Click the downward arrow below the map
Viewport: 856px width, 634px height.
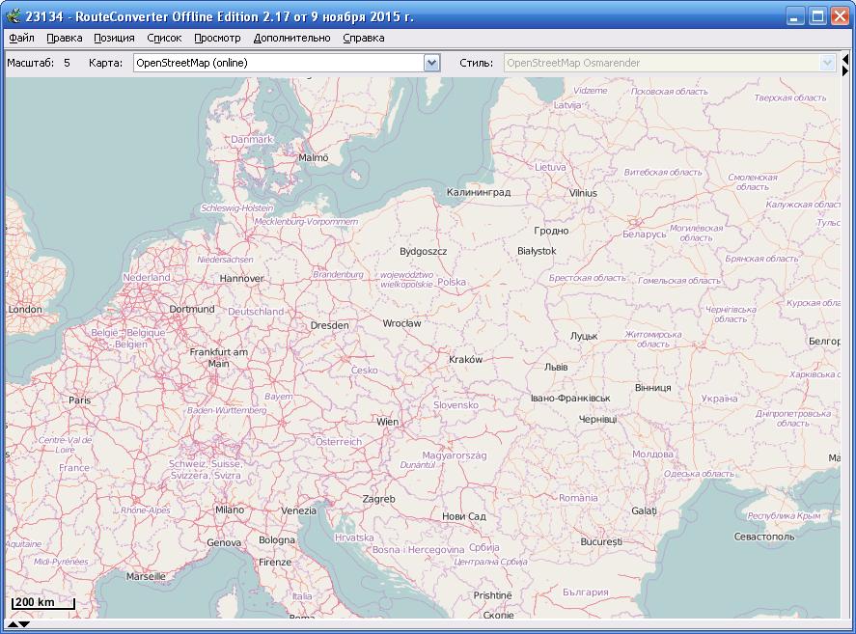pos(24,624)
